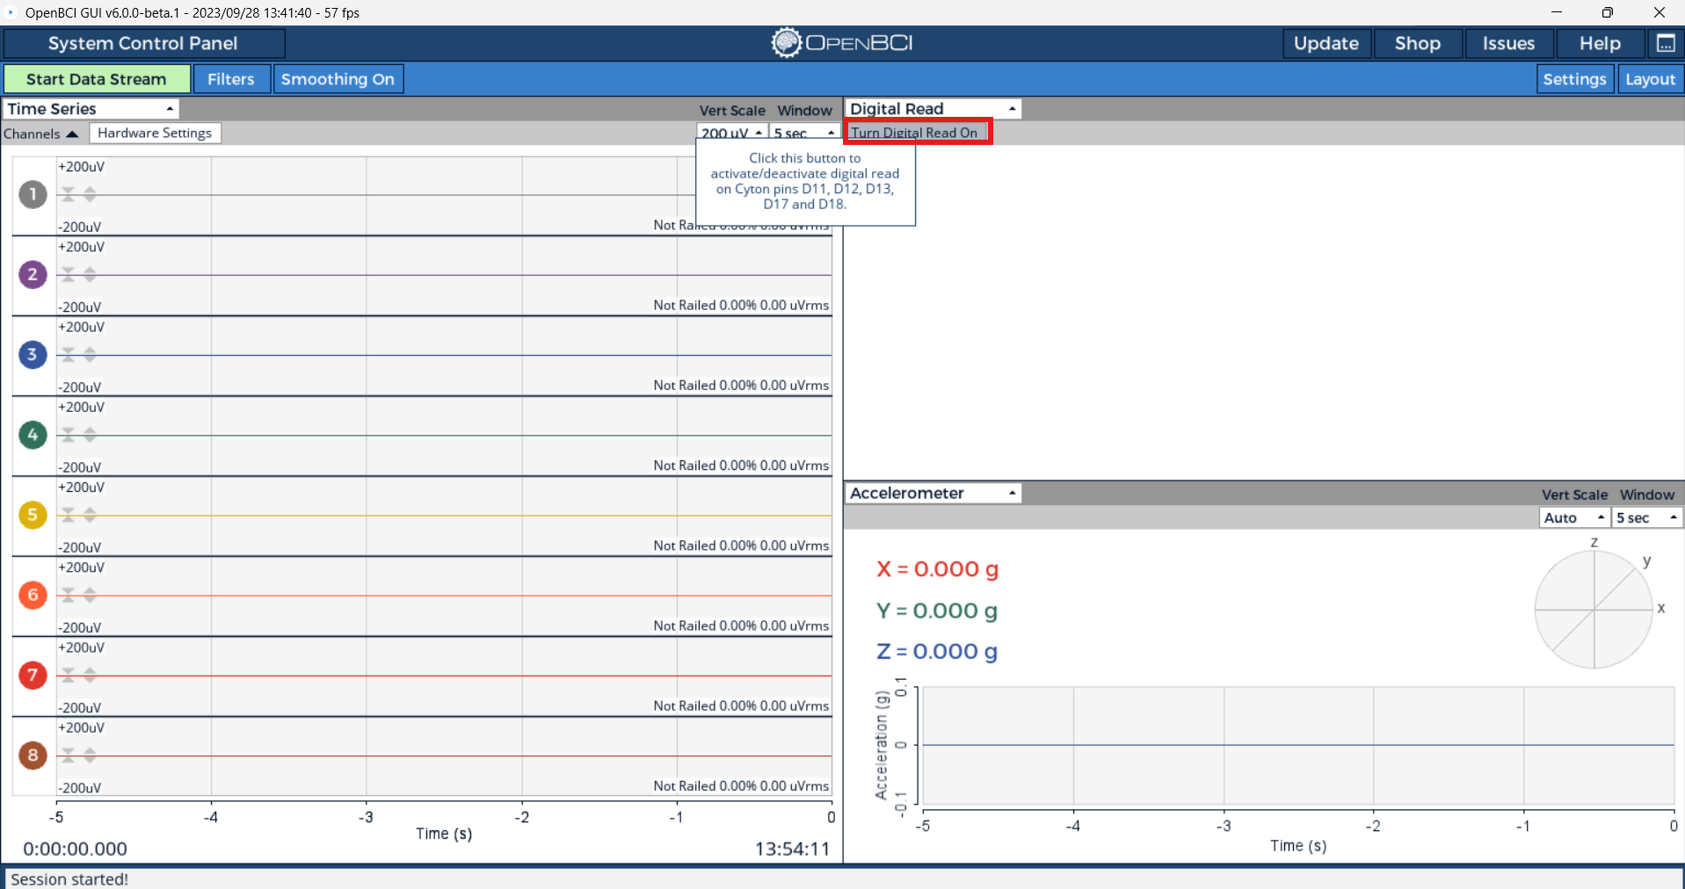
Task: Click channel 7 hourglass vertical-scale icon
Action: click(68, 675)
